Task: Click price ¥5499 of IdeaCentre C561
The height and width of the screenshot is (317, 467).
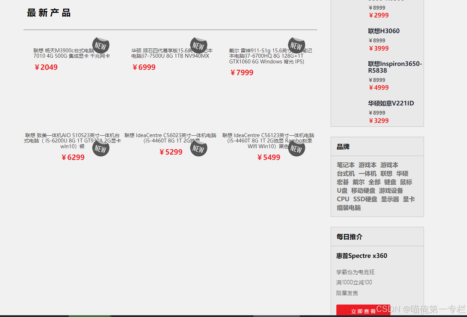Action: click(x=268, y=157)
